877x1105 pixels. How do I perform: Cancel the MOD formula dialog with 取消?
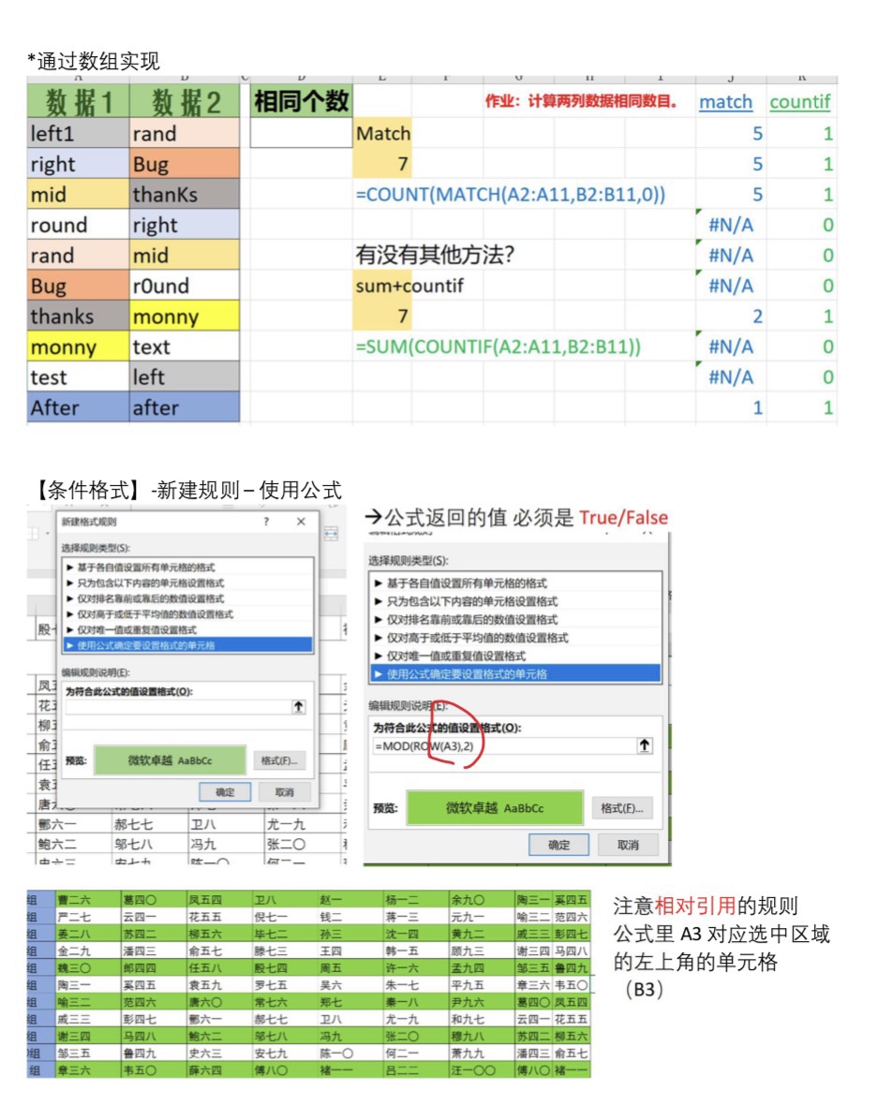628,845
